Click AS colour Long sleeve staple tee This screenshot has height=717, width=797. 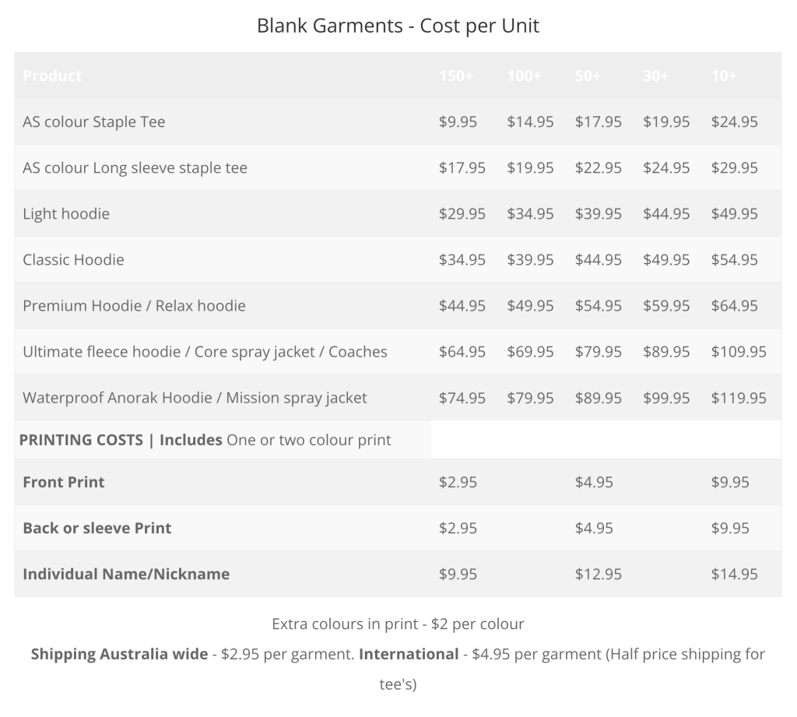135,168
